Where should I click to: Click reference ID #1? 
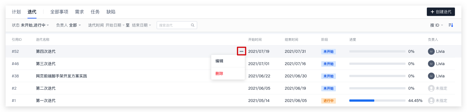point(14,101)
